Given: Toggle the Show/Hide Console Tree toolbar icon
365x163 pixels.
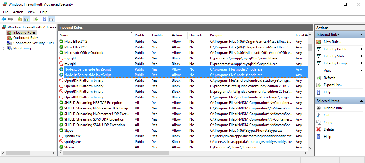Looking at the screenshot, I should point(26,19).
